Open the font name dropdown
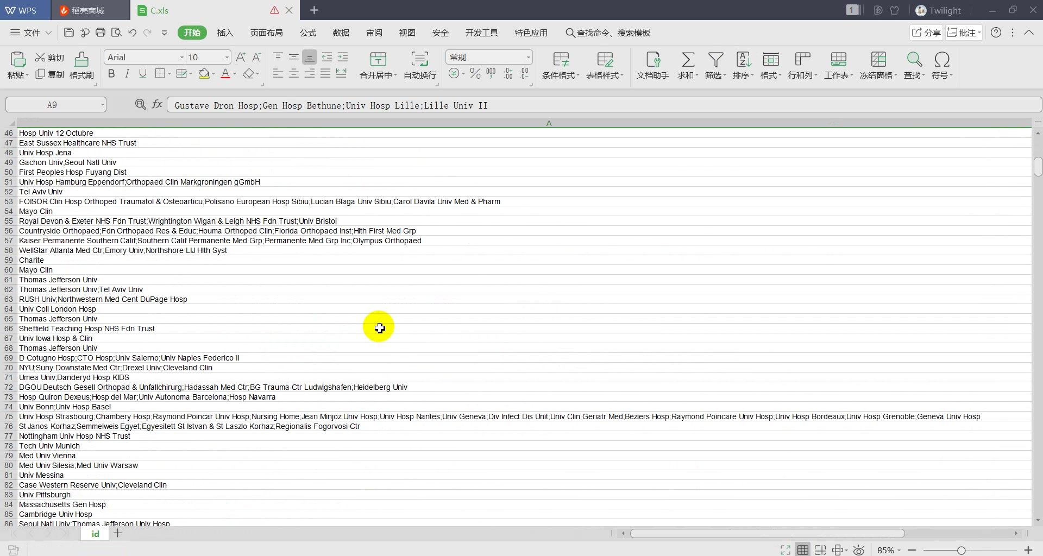Screen dimensions: 1043x556 tap(181, 57)
